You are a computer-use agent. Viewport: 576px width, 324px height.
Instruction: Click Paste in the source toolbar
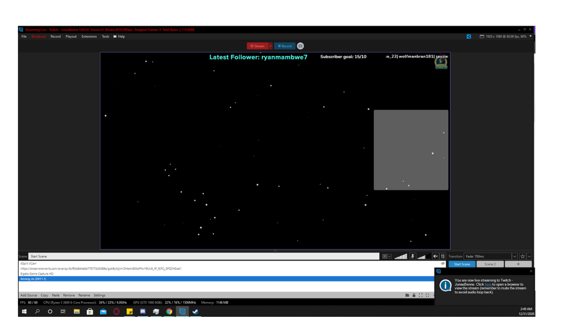[56, 295]
